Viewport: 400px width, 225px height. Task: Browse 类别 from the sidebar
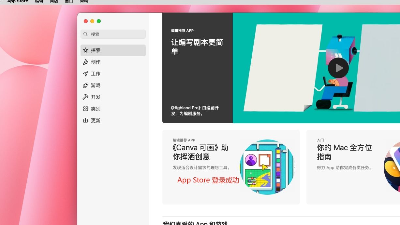113,109
